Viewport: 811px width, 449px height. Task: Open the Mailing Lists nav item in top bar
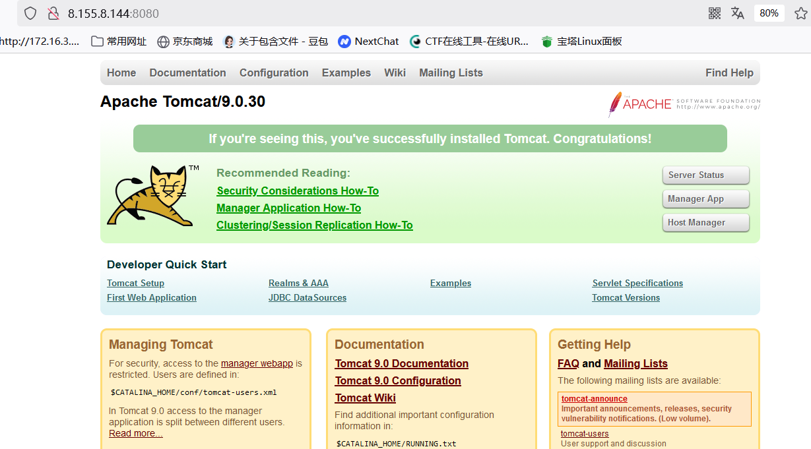point(451,73)
